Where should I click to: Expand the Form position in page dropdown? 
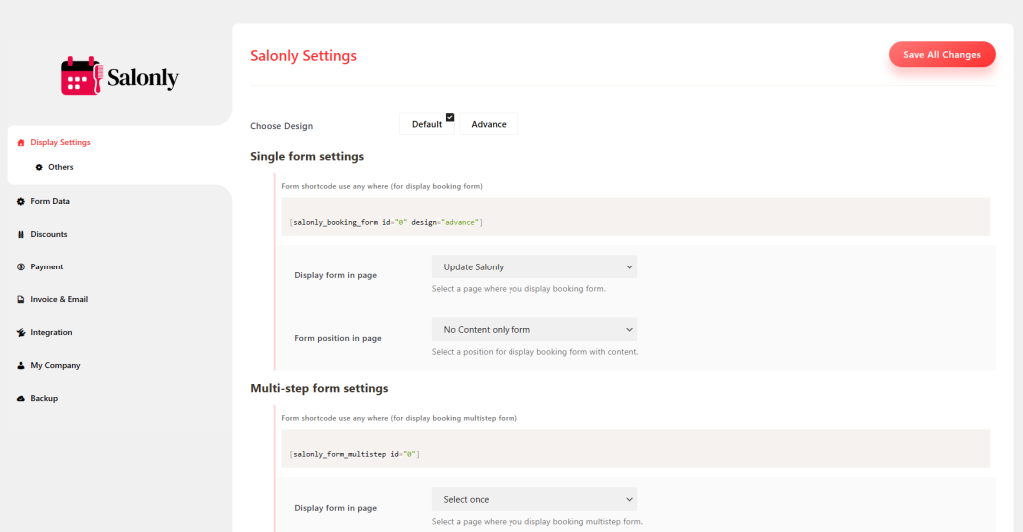tap(533, 329)
